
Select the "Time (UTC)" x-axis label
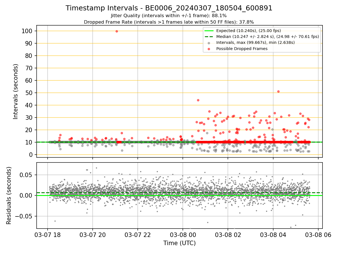pos(179,243)
